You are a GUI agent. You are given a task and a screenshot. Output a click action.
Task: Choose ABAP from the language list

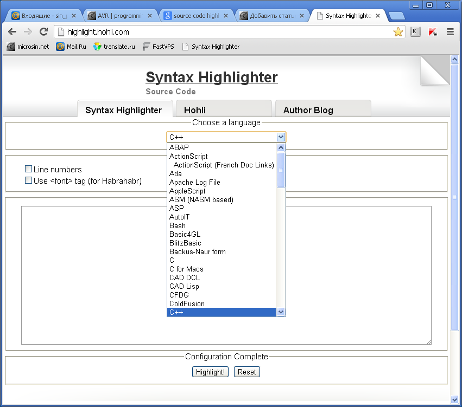[x=221, y=147]
